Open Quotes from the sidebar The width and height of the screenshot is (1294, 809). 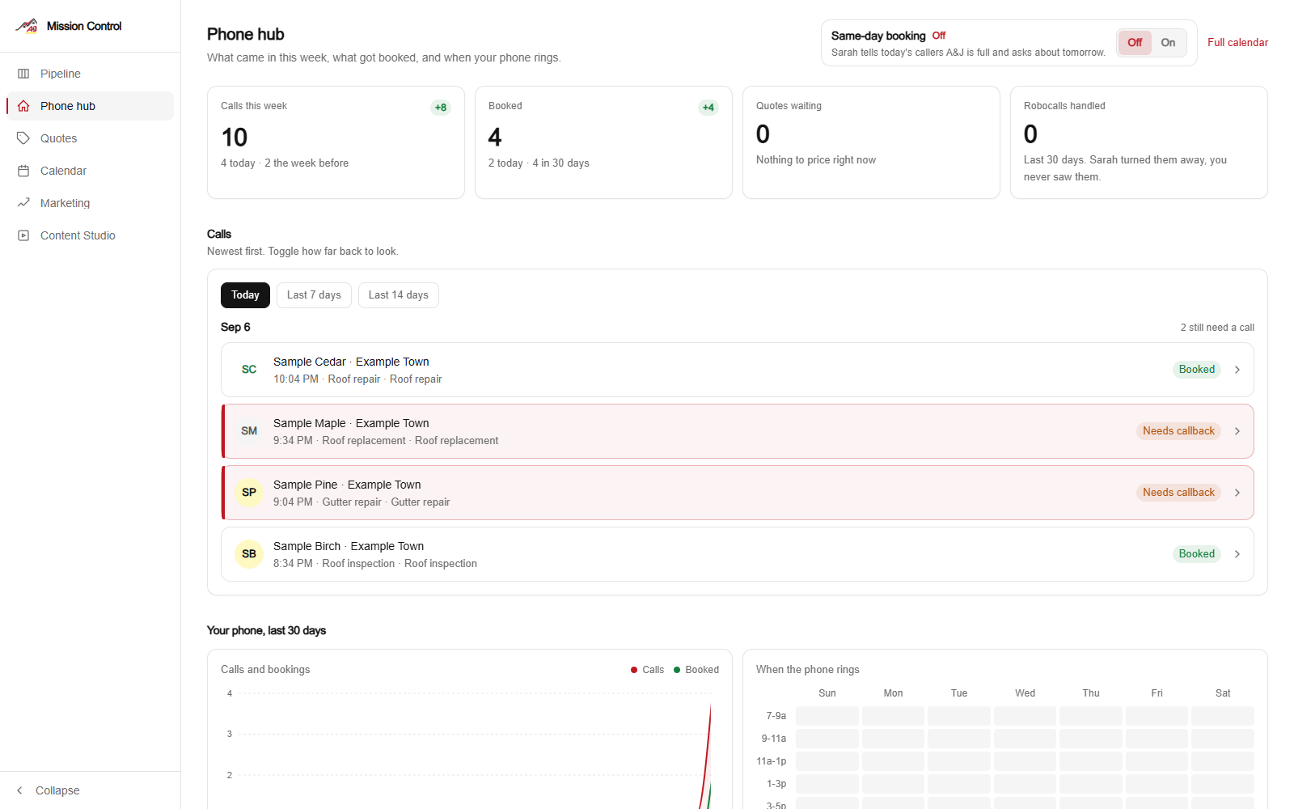pos(91,138)
